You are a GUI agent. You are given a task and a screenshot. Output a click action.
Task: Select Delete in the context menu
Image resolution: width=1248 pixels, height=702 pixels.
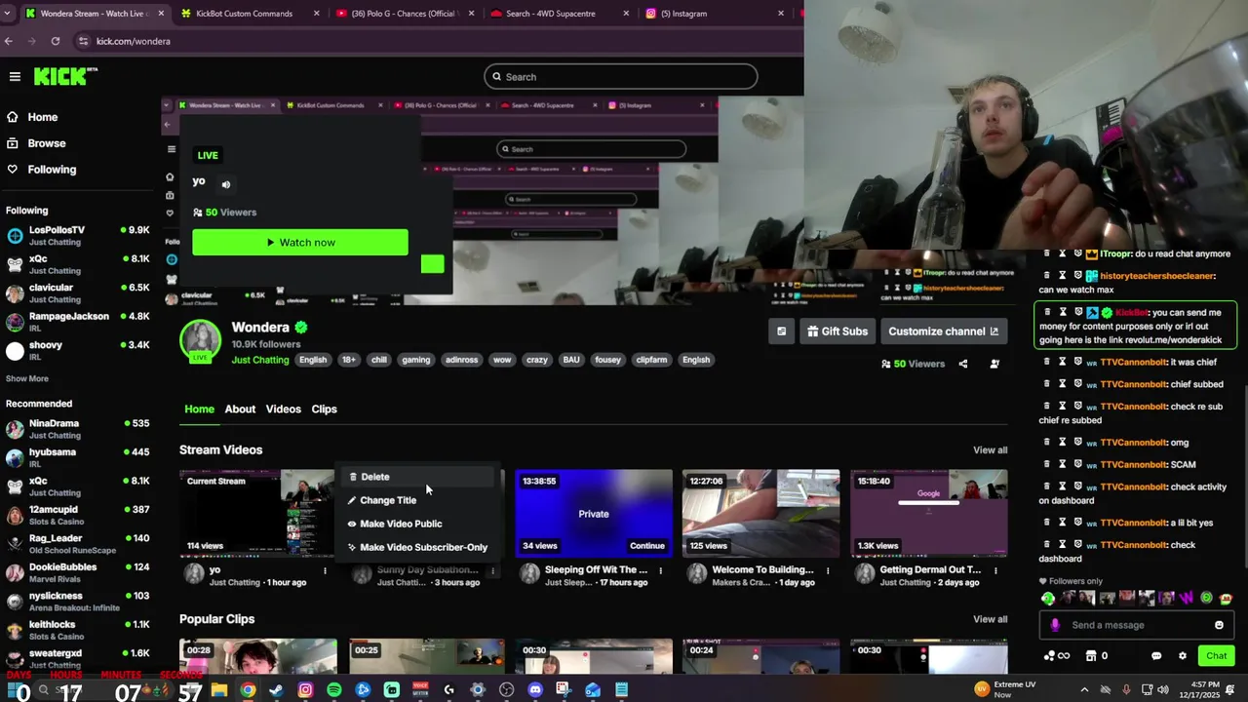coord(417,477)
